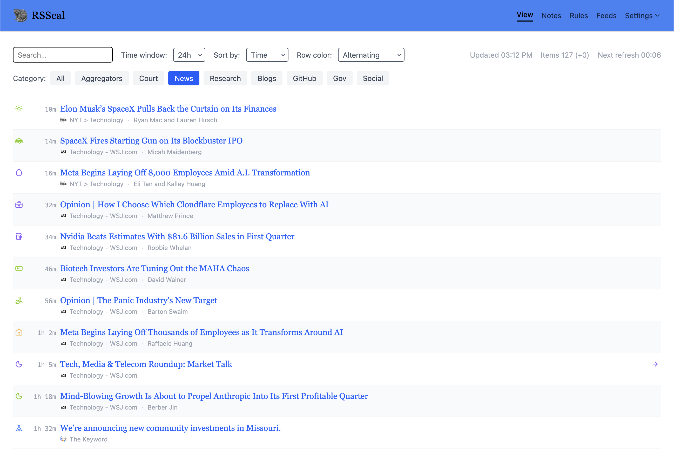Filter by GitHub category
The width and height of the screenshot is (674, 449).
[x=305, y=78]
